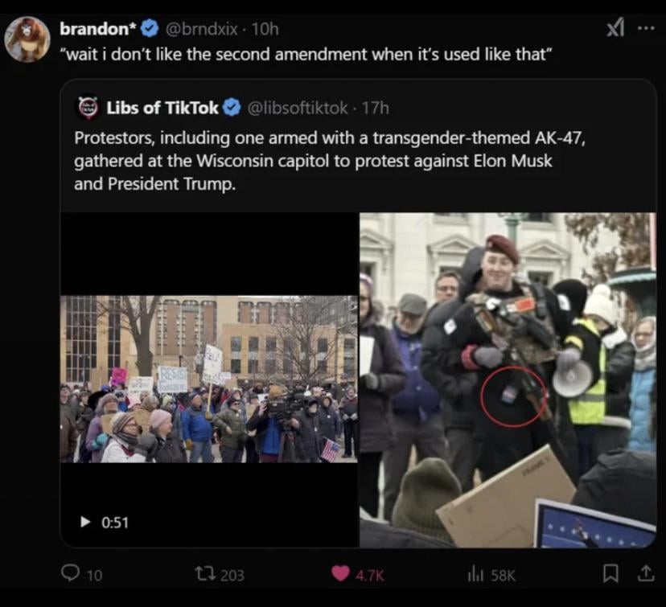The image size is (666, 607).
Task: Open brandon's profile picture avatar
Action: tap(27, 39)
